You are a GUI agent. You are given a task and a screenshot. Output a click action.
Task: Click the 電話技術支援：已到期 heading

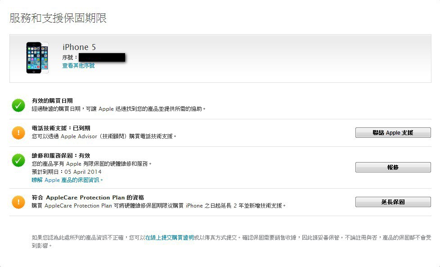point(61,128)
